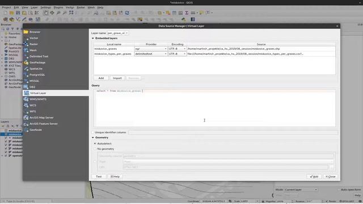
Task: Select the Raster source tab
Action: pyautogui.click(x=56, y=44)
